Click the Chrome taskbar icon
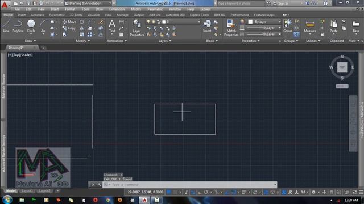The height and width of the screenshot is (204, 364). pyautogui.click(x=107, y=200)
